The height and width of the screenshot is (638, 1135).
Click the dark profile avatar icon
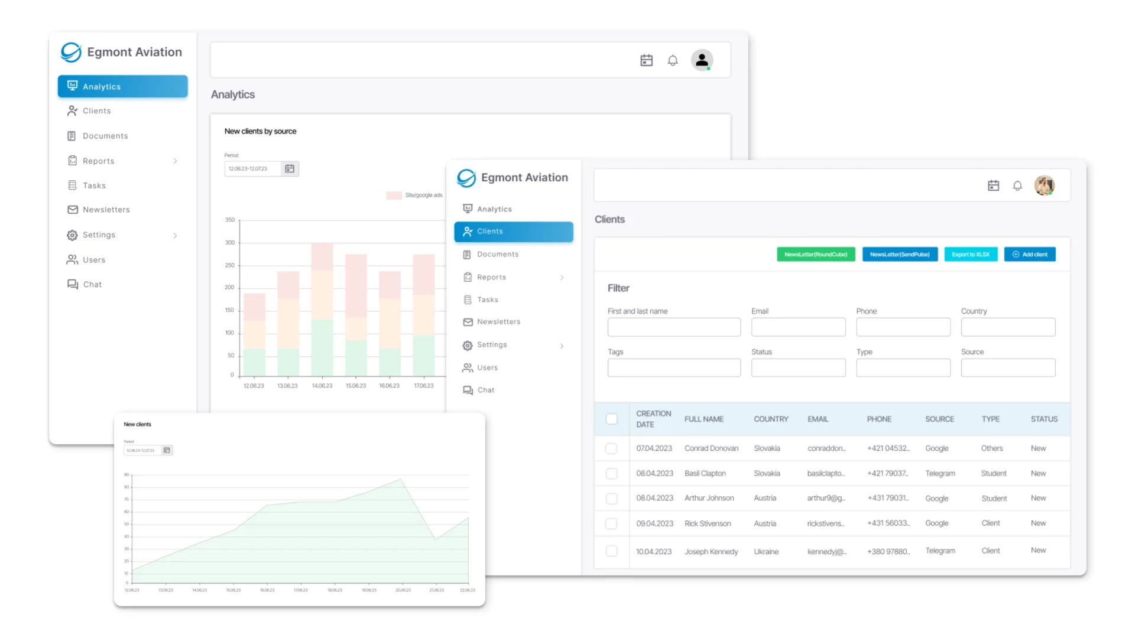702,60
